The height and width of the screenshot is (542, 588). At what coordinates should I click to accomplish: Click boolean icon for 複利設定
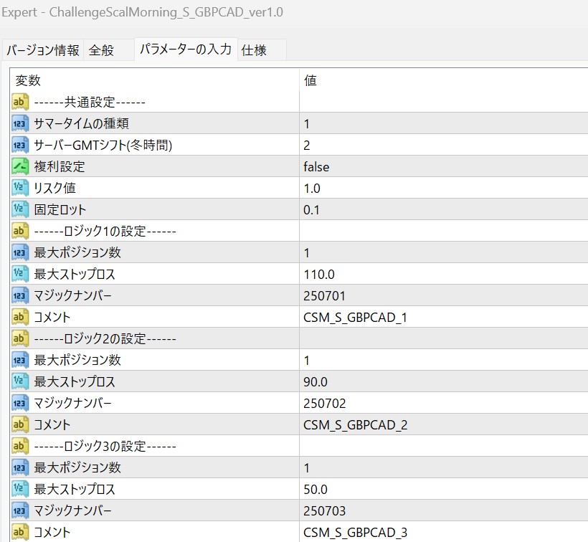(20, 166)
